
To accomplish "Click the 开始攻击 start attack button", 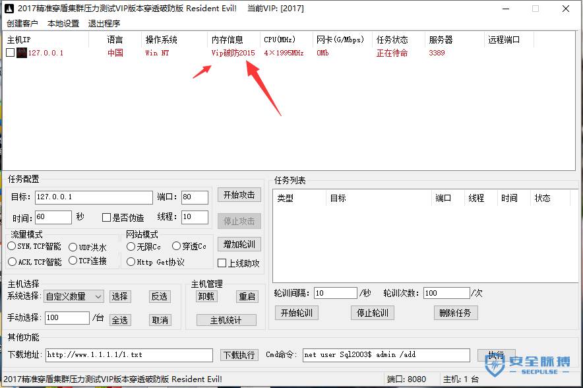I will pos(238,195).
